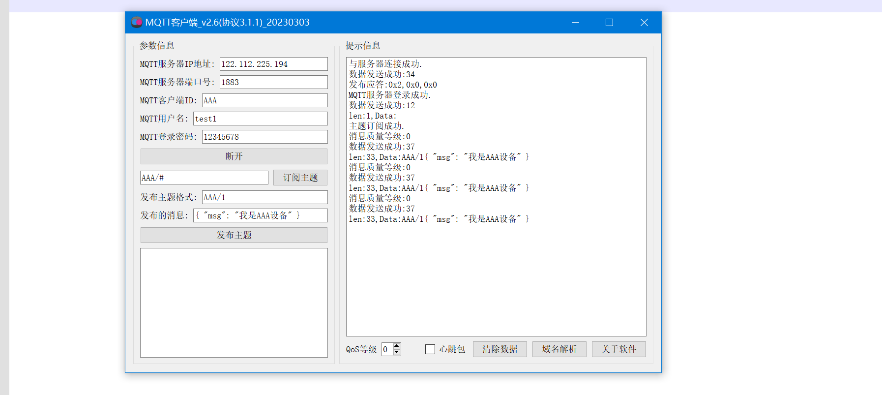
Task: Select the MQTT client ID field
Action: (265, 100)
